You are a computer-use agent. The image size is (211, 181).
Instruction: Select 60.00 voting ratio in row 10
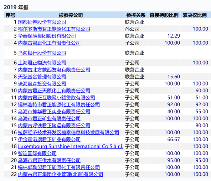pyautogui.click(x=202, y=90)
